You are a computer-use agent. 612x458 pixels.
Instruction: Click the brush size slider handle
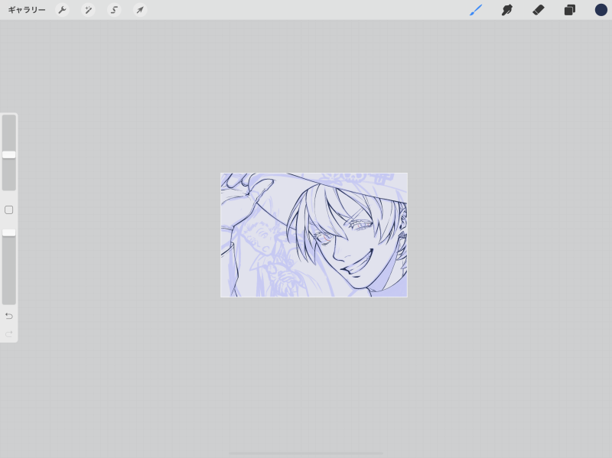(9, 155)
